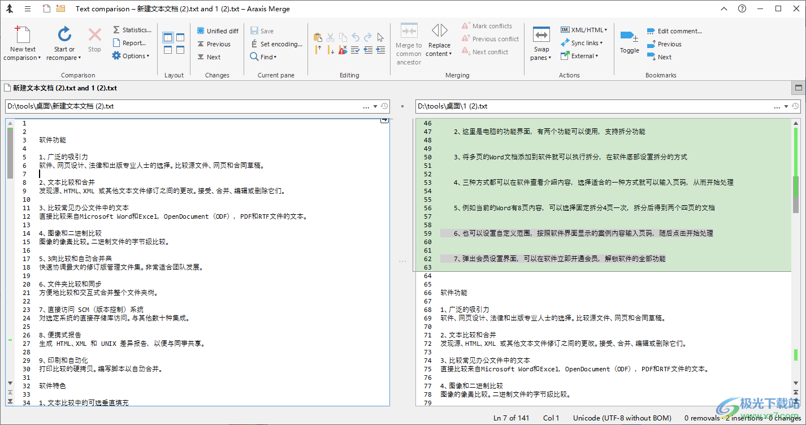Go to Next change
Viewport: 806px width, 425px height.
tap(209, 57)
